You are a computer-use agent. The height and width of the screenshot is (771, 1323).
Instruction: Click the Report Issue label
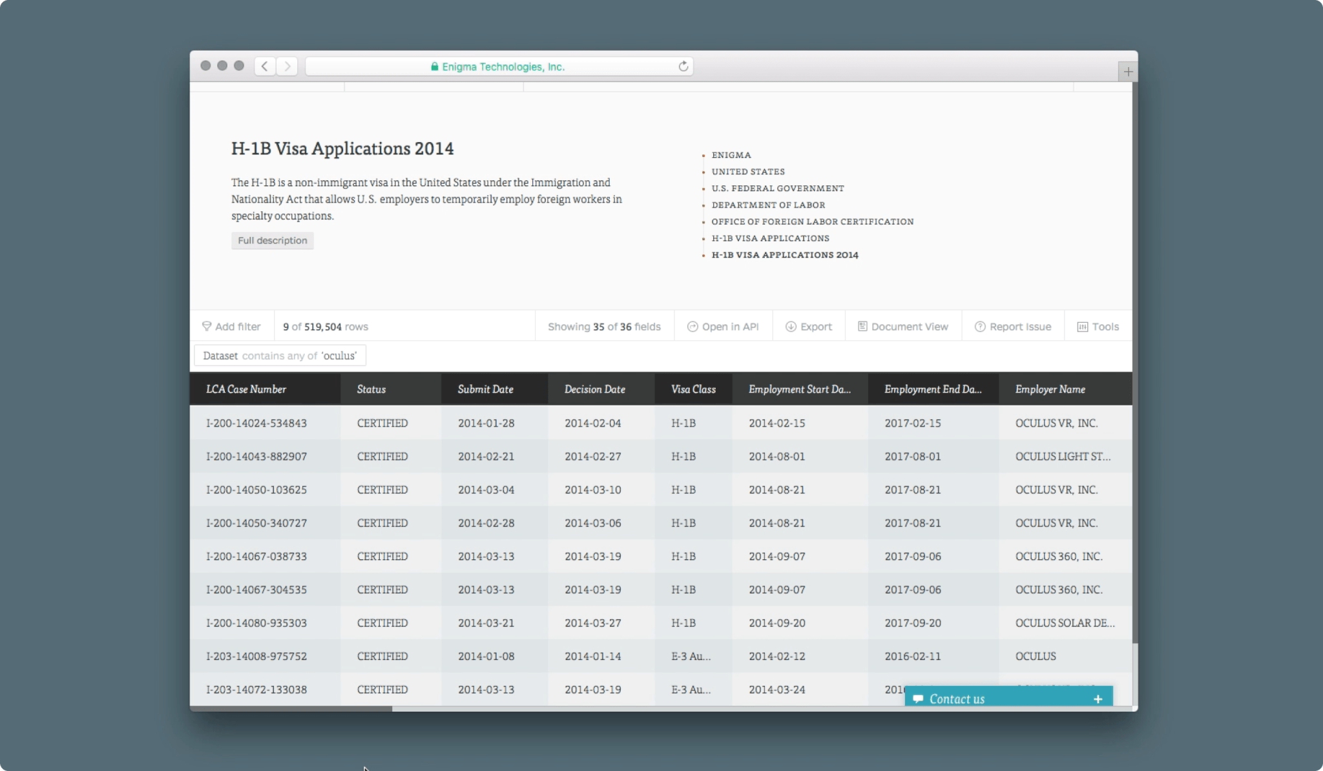tap(1020, 327)
